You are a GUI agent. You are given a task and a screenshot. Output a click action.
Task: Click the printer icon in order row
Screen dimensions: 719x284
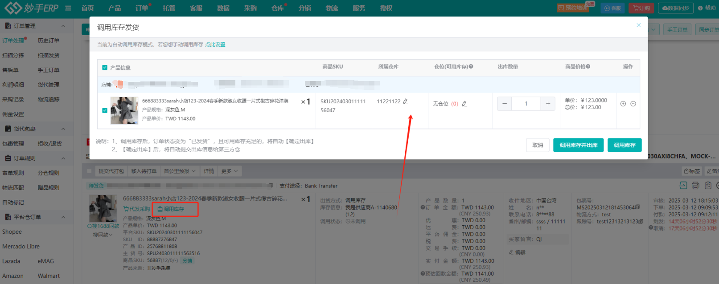[x=695, y=186]
